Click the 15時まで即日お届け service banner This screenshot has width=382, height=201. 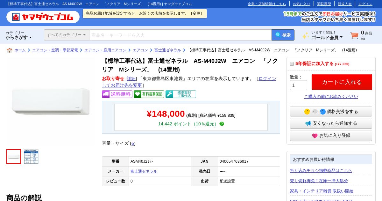tap(329, 17)
